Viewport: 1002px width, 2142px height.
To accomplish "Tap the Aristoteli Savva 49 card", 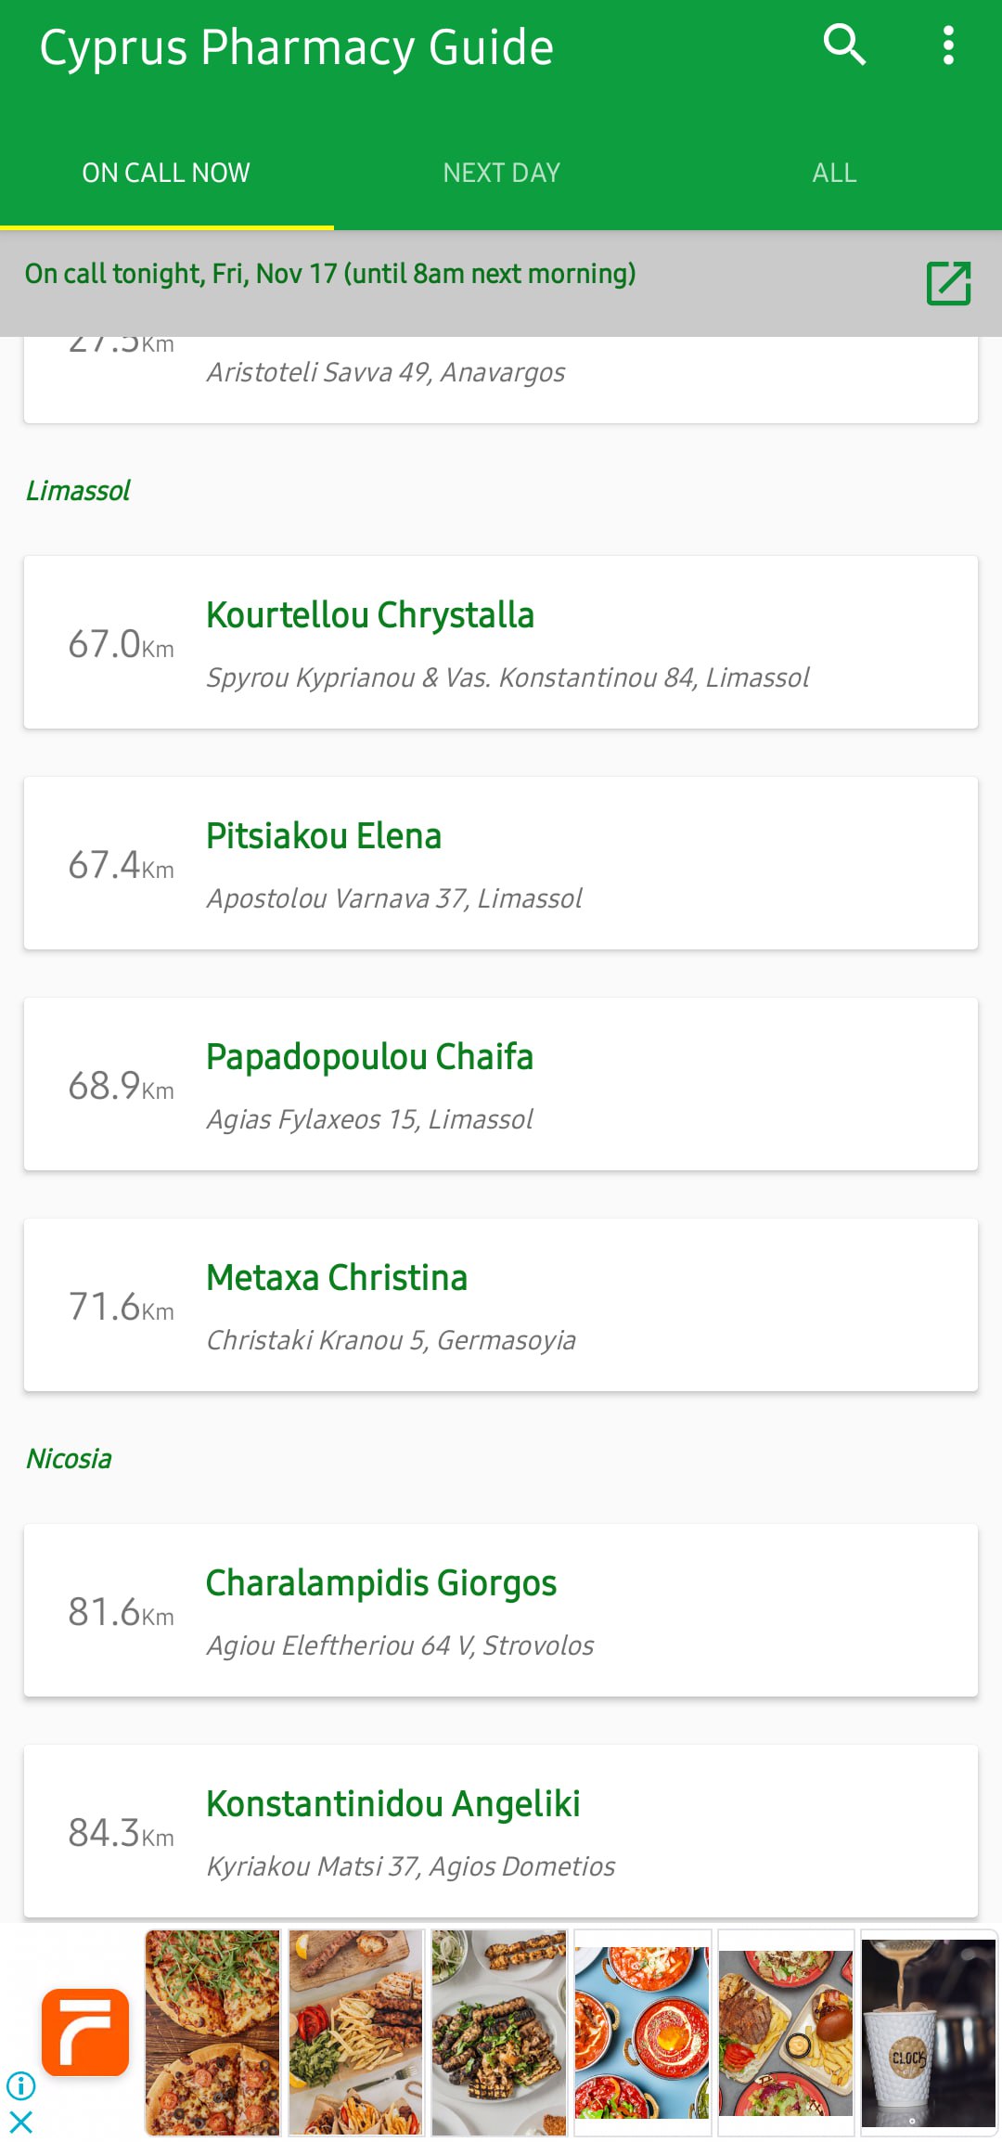I will coord(501,376).
